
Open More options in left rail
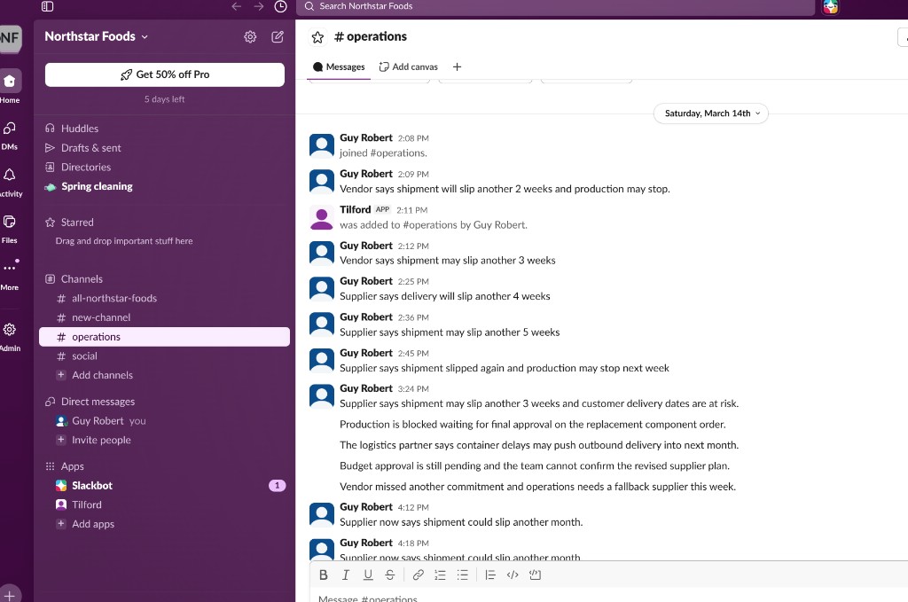(x=10, y=274)
